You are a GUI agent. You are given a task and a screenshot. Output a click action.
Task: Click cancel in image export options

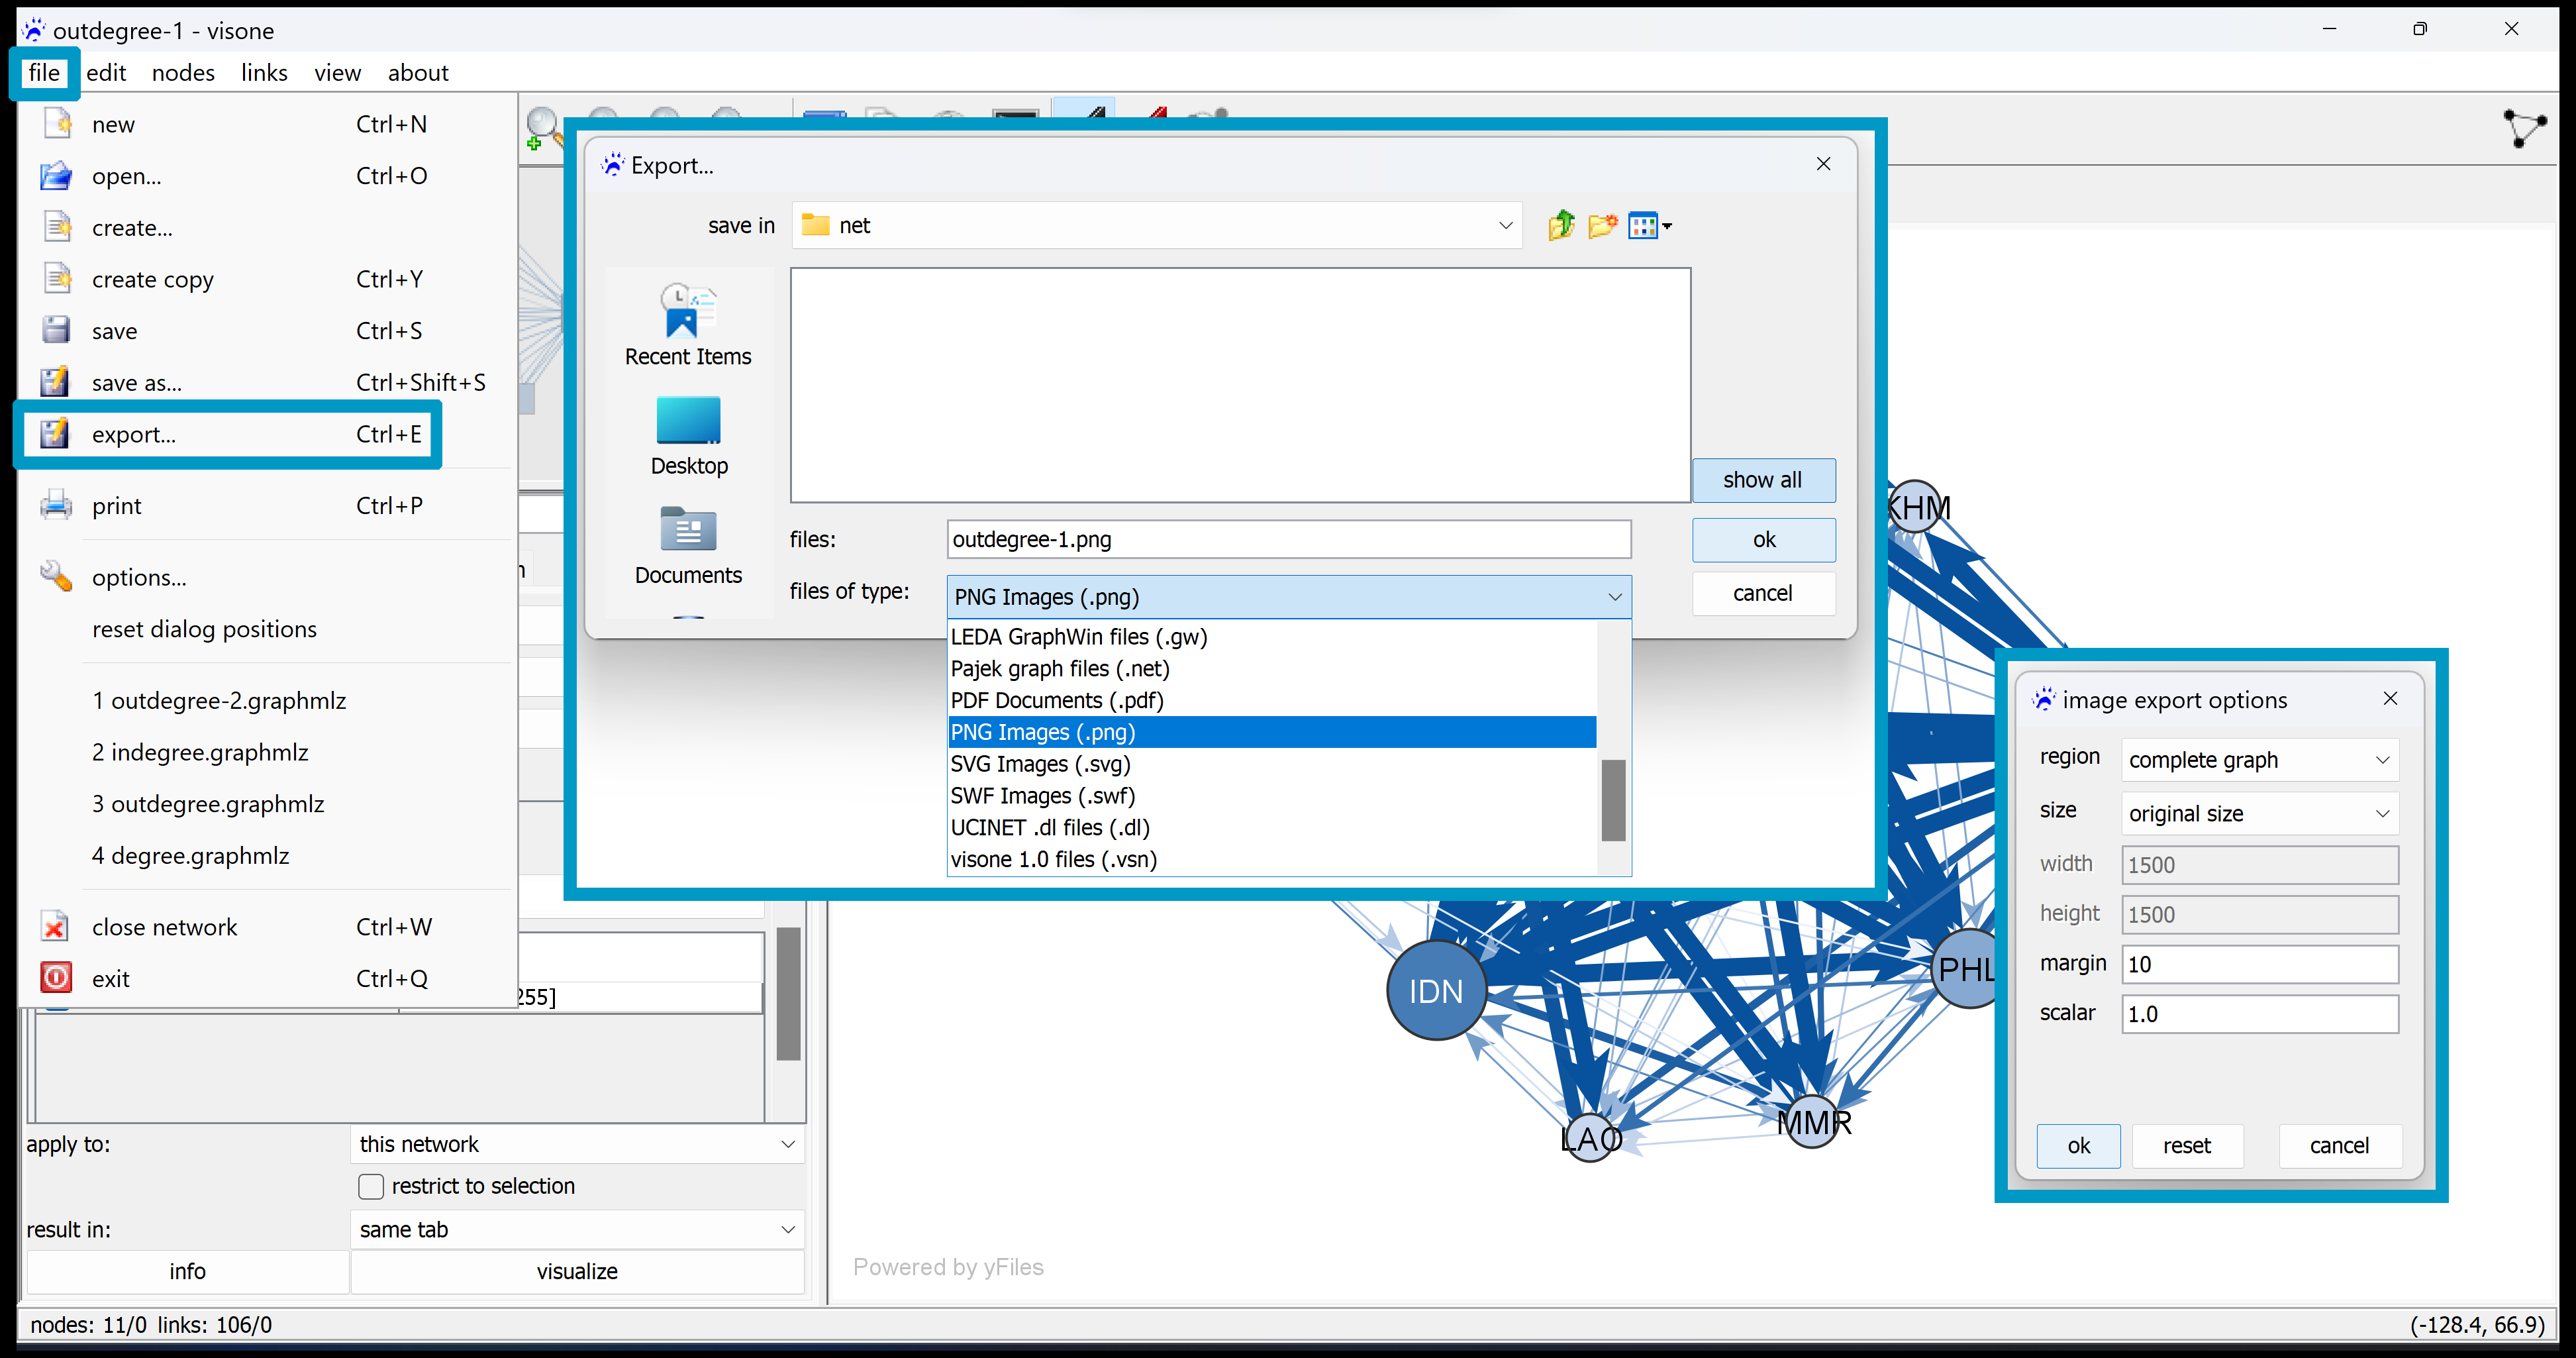tap(2340, 1146)
